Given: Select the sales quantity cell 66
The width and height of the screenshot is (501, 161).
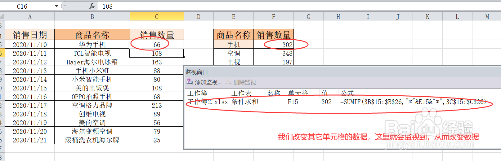Looking at the screenshot, I should 157,45.
